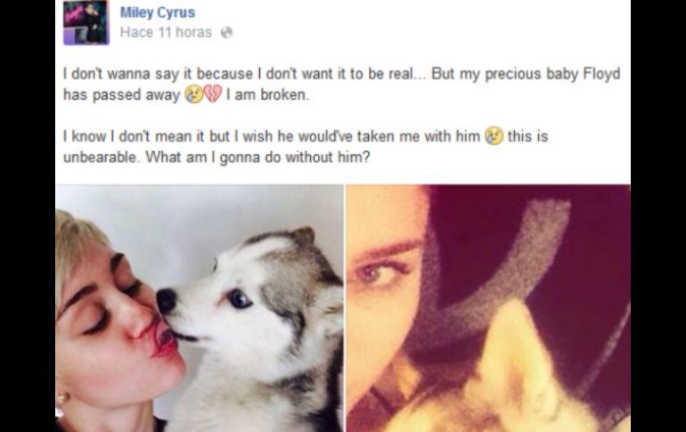The image size is (686, 432).
Task: Click the broken heart emoji
Action: click(213, 94)
